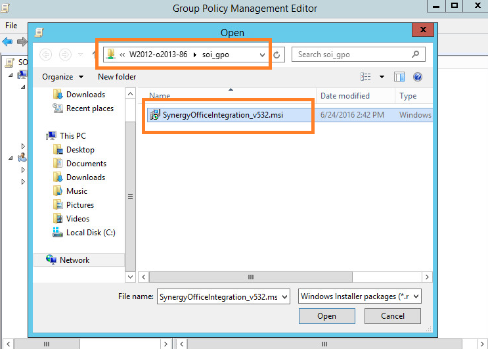Click the Local Disk drive icon

tap(58, 232)
